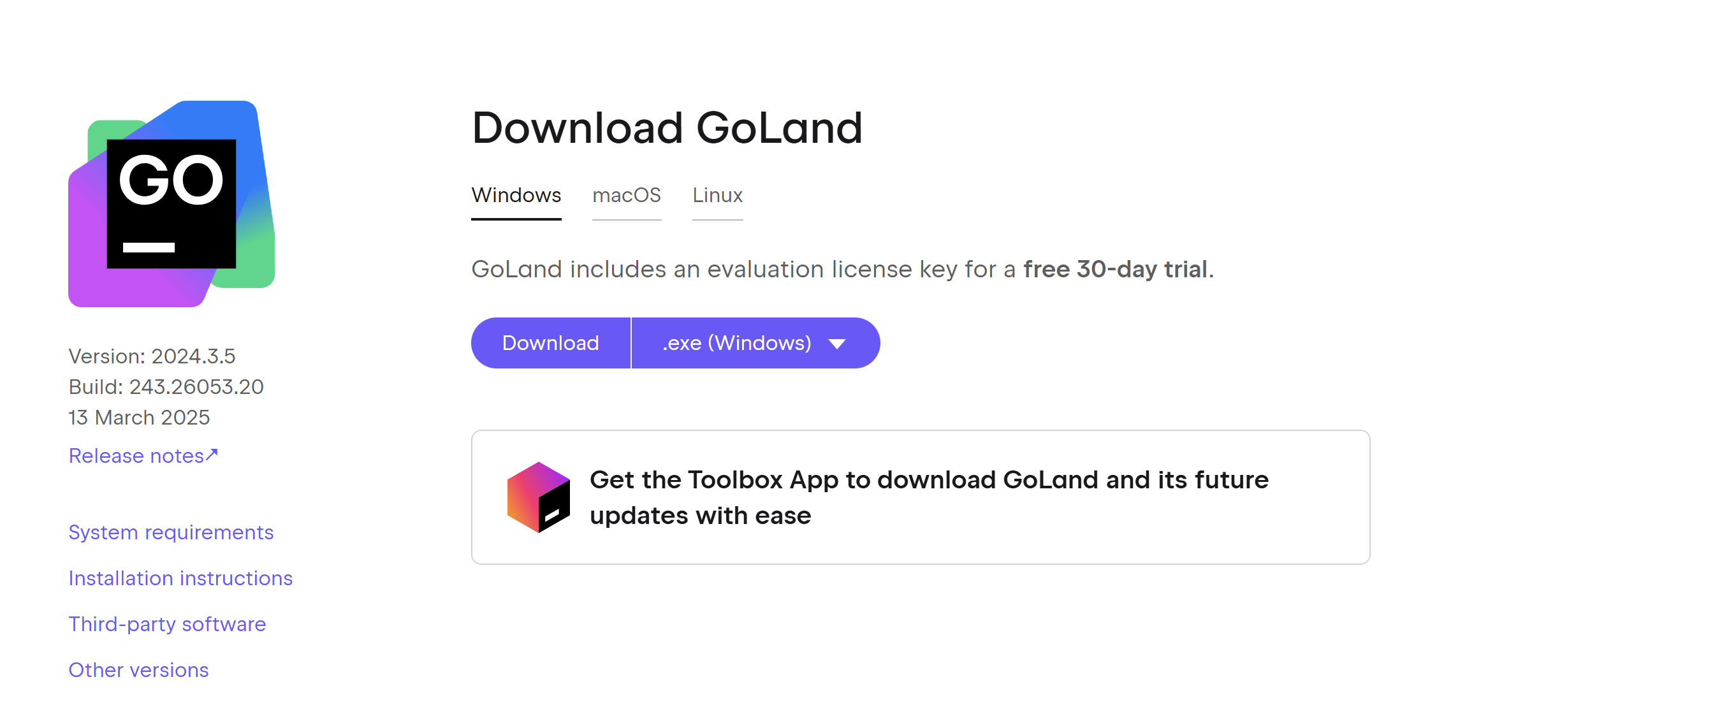Click the Build 243.26053.20 text

click(166, 386)
